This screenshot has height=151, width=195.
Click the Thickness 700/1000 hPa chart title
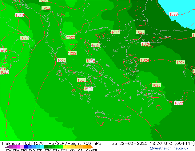[x=50, y=144]
